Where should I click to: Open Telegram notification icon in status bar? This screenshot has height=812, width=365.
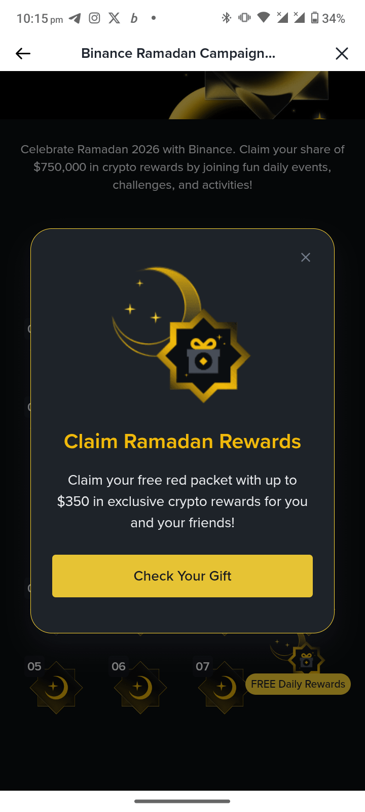[x=75, y=18]
